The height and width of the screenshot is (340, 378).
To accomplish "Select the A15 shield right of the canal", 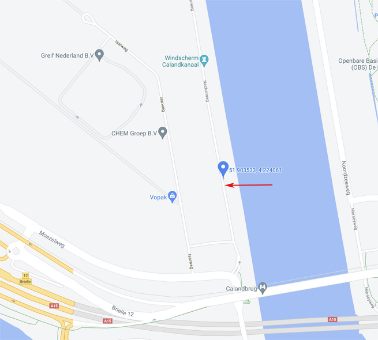I will 332,319.
